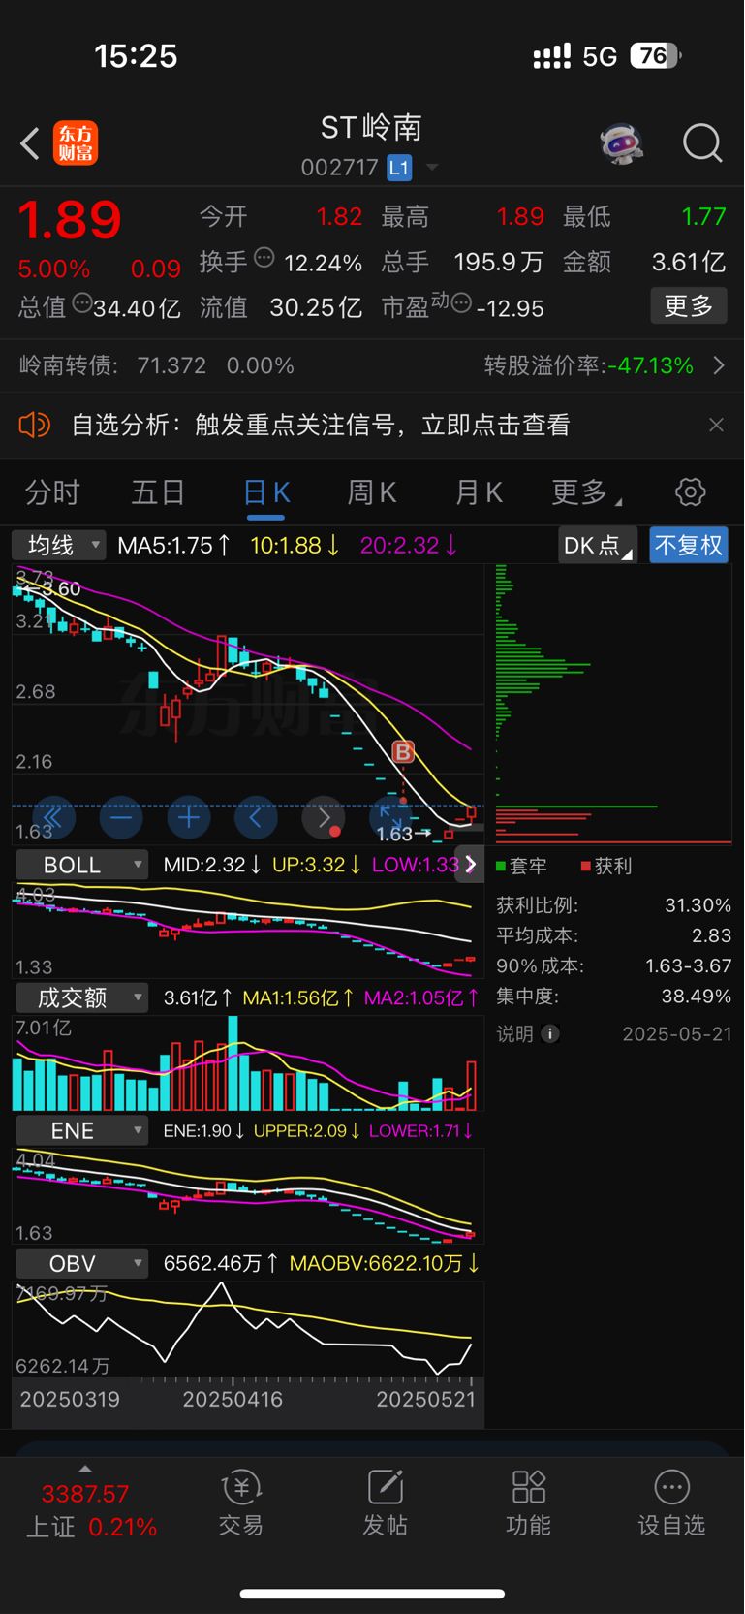Tap the green 套牢 legend
Image resolution: width=745 pixels, height=1614 pixels.
(x=521, y=866)
